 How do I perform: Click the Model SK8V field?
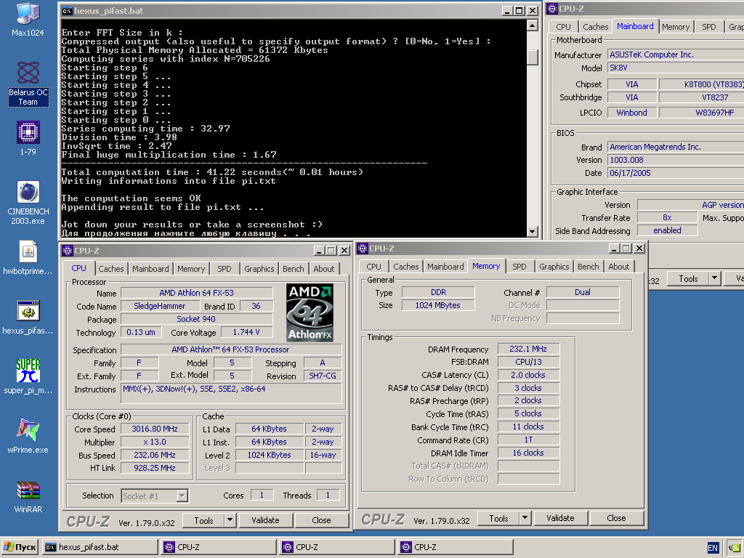pos(676,68)
